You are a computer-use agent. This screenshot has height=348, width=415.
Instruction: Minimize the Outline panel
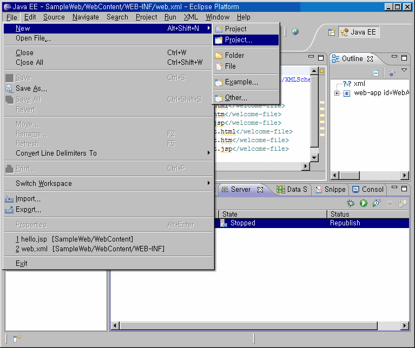[393, 57]
